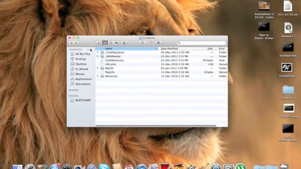The height and width of the screenshot is (169, 301).
Task: Switch Finder to column view
Action: coord(111,43)
